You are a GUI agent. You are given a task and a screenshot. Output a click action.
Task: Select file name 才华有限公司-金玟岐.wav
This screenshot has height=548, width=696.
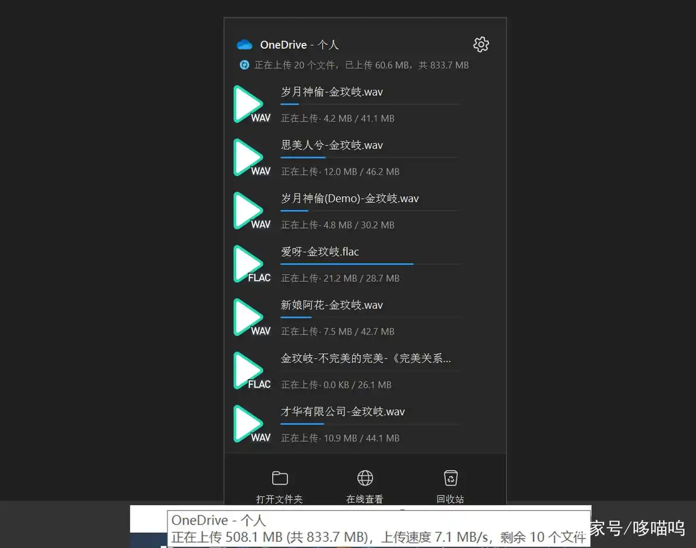pos(342,412)
